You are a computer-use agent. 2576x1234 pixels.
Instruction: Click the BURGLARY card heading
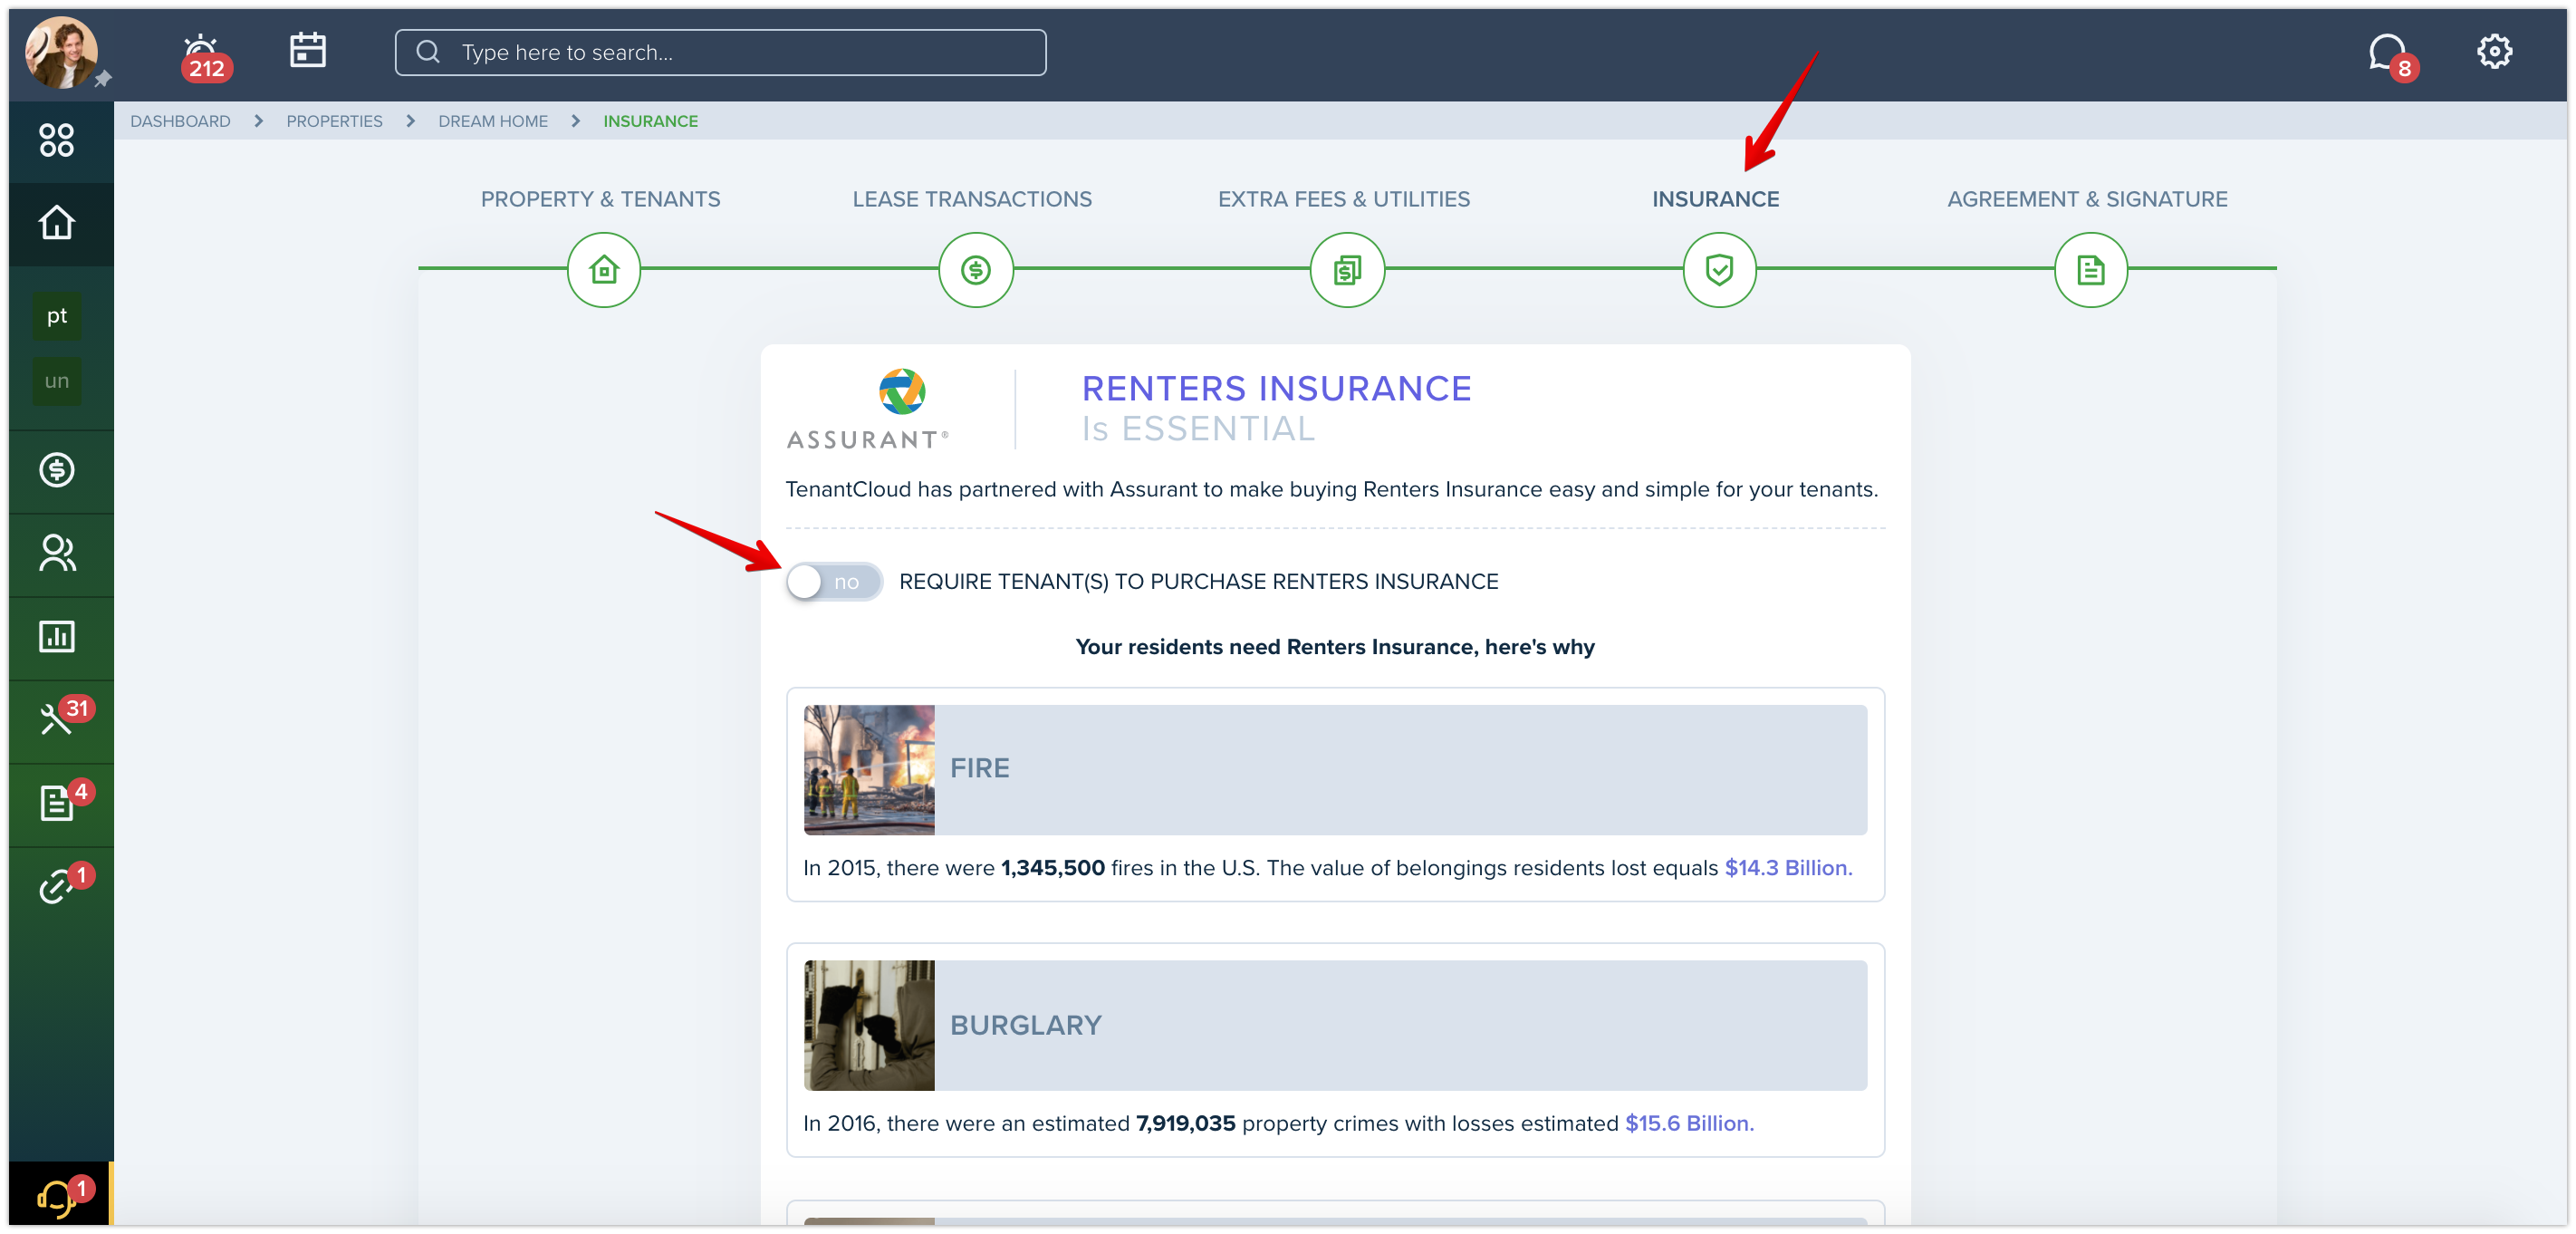coord(1026,1025)
